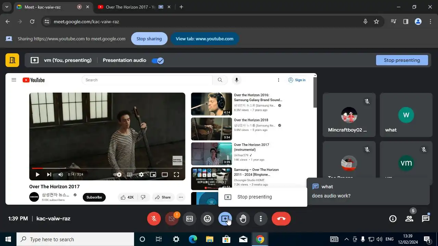Click Stop sharing in Chrome bar
The width and height of the screenshot is (438, 246).
(x=149, y=39)
